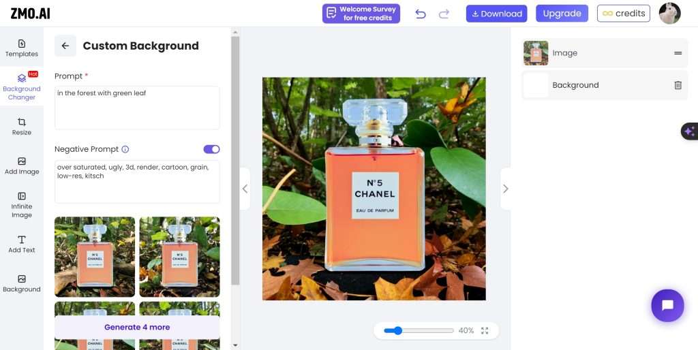Open the Infinite Image tool
698x350 pixels.
tap(21, 204)
